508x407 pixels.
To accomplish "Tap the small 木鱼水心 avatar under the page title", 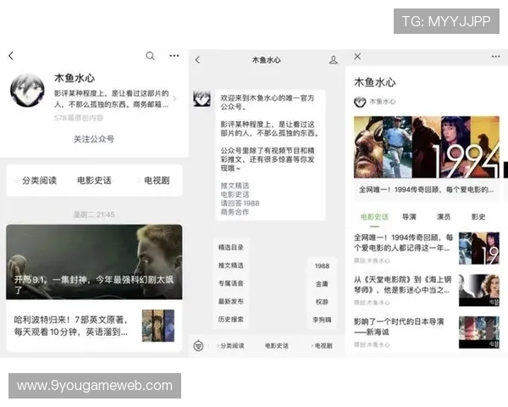I will pyautogui.click(x=360, y=102).
